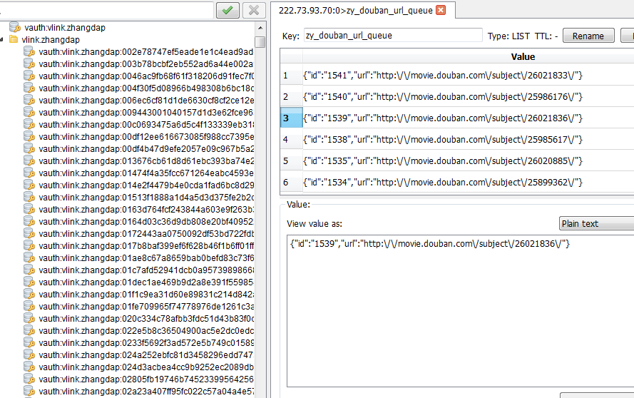Click key icon for 0172443aa0750092df53bd722fdb
634x398 pixels.
pyautogui.click(x=29, y=233)
